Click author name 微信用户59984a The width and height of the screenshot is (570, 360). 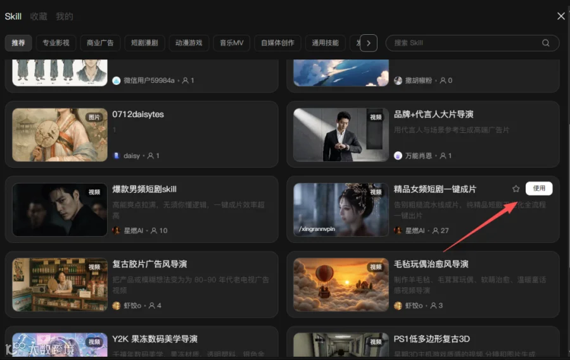pos(149,80)
